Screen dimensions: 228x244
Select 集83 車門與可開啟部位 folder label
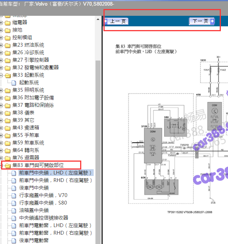pos(38,165)
